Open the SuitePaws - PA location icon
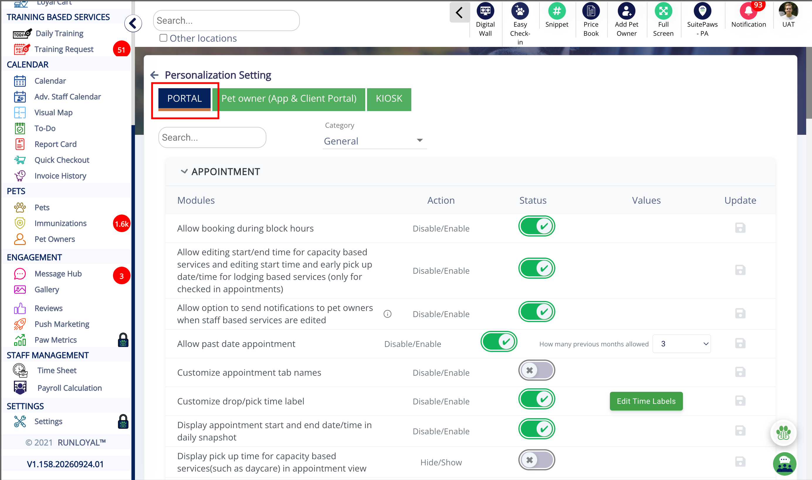This screenshot has width=812, height=480. [702, 12]
